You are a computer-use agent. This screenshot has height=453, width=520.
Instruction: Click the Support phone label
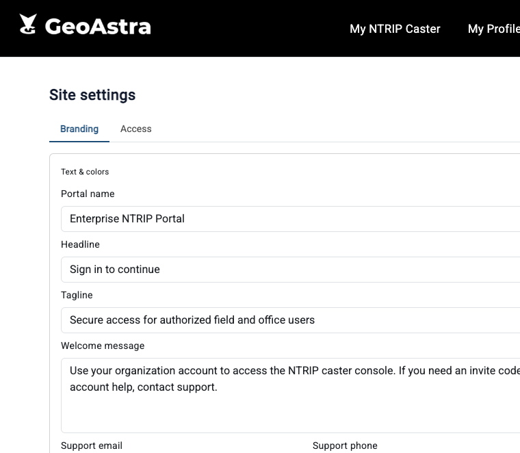pos(345,445)
